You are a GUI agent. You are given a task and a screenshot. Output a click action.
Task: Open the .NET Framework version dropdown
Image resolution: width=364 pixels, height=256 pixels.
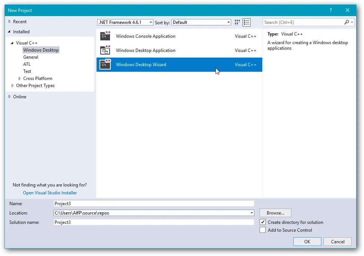(x=125, y=22)
